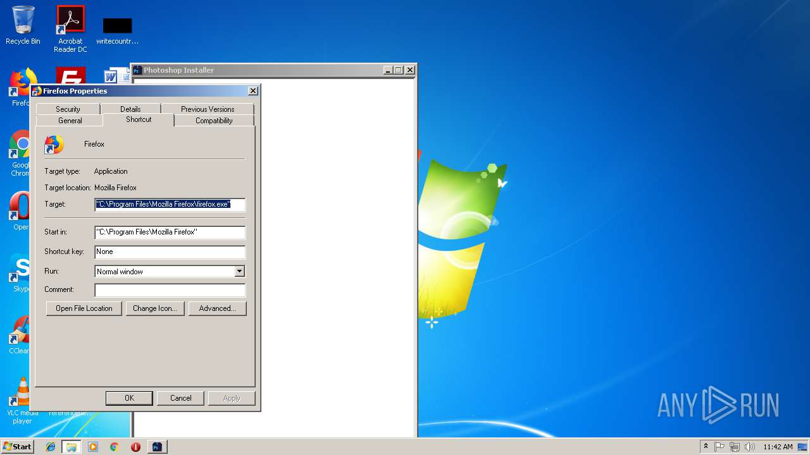Open Windows Media Player from taskbar
This screenshot has height=455, width=810.
[x=93, y=447]
